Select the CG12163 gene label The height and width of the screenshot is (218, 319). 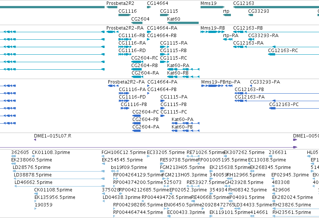[244, 3]
